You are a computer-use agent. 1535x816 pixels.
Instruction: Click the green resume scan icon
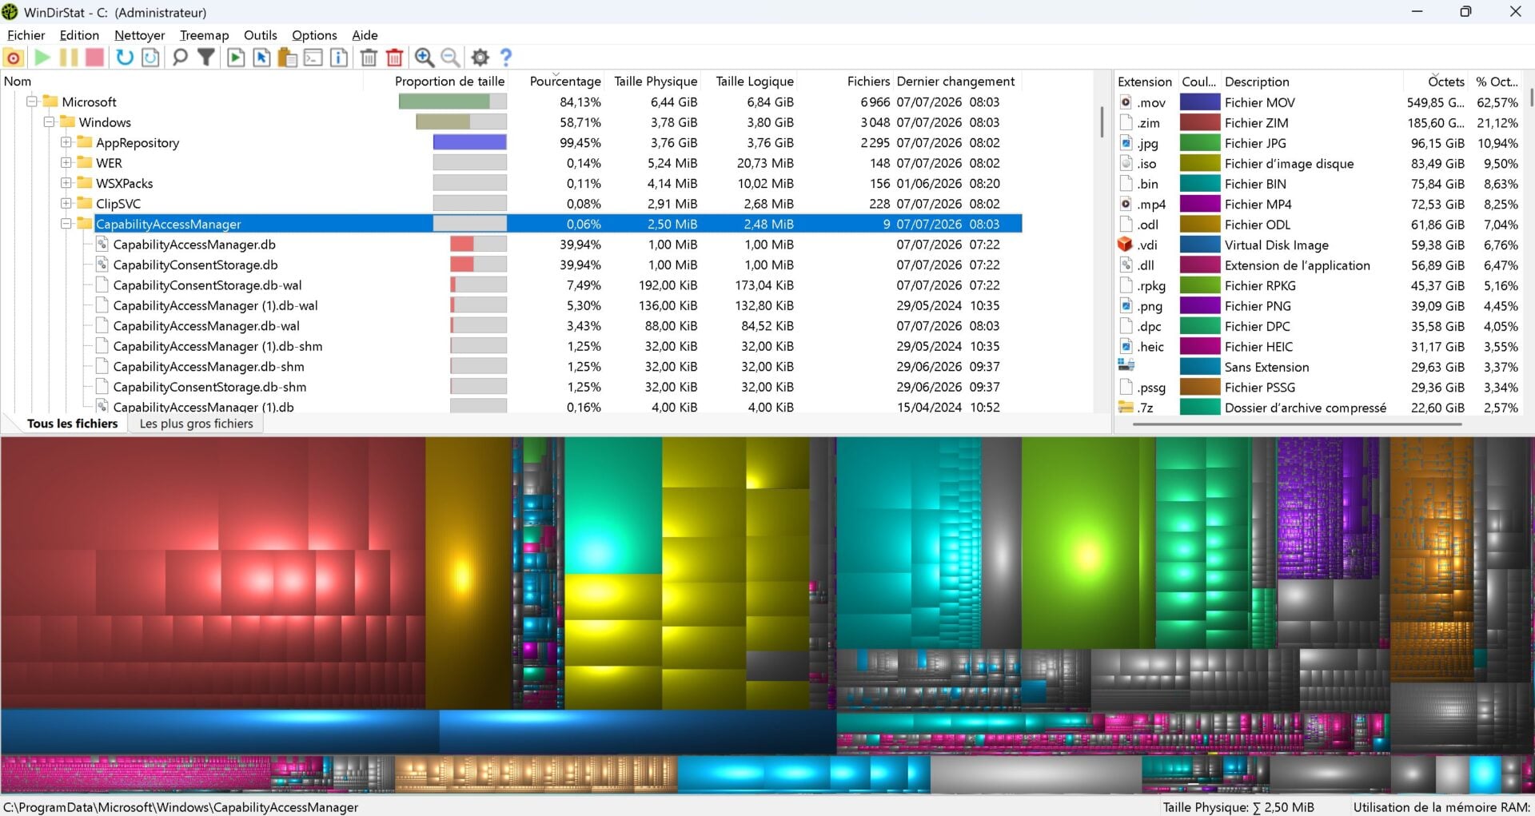click(42, 58)
